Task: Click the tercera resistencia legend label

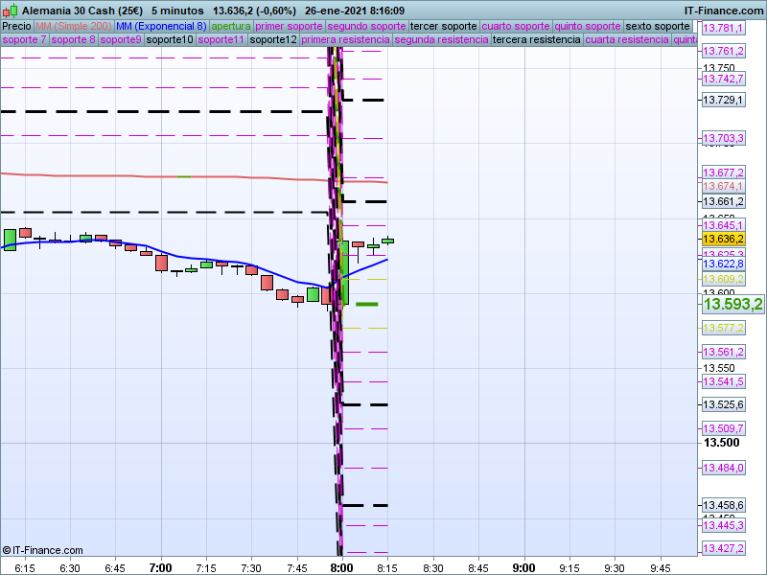Action: 536,40
